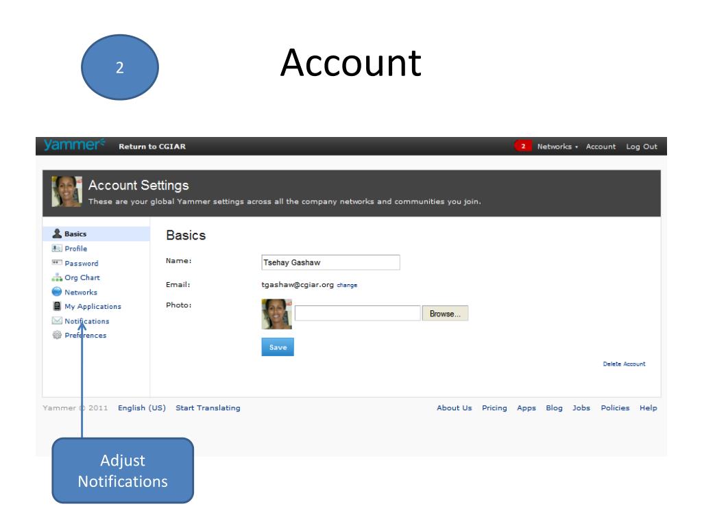Viewport: 702px width, 526px height.
Task: Open Policies footer link
Action: (615, 408)
